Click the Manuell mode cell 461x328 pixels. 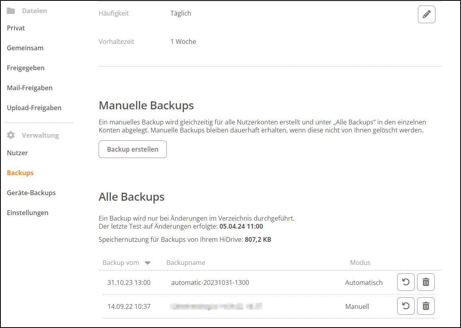(x=357, y=306)
